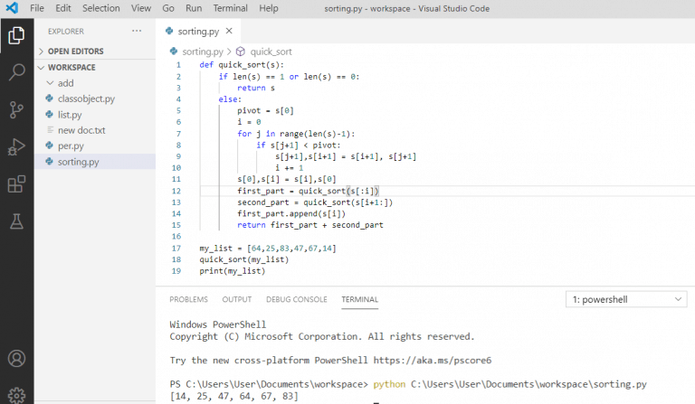Open the Run and Debug view
Screen dimensions: 695x404
click(x=16, y=147)
